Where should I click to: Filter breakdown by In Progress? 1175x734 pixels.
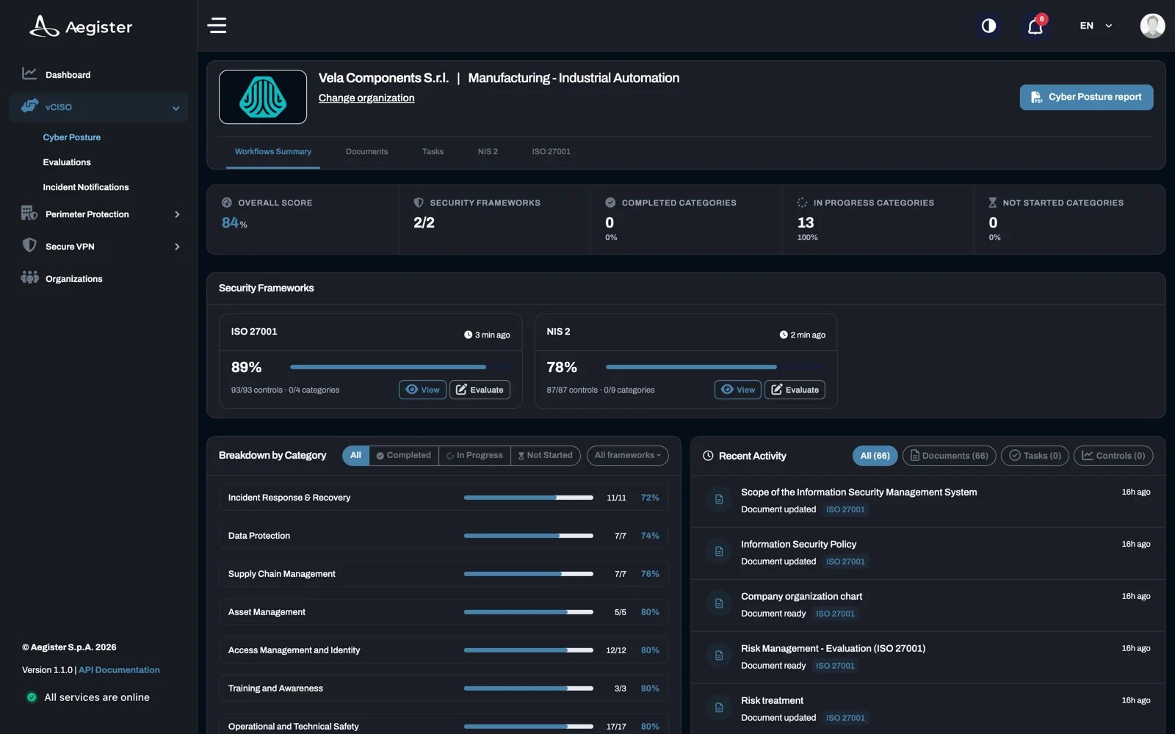click(x=474, y=456)
